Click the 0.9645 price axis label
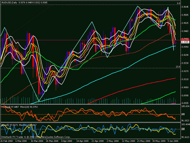The width and height of the screenshot is (190, 143). pyautogui.click(x=185, y=7)
